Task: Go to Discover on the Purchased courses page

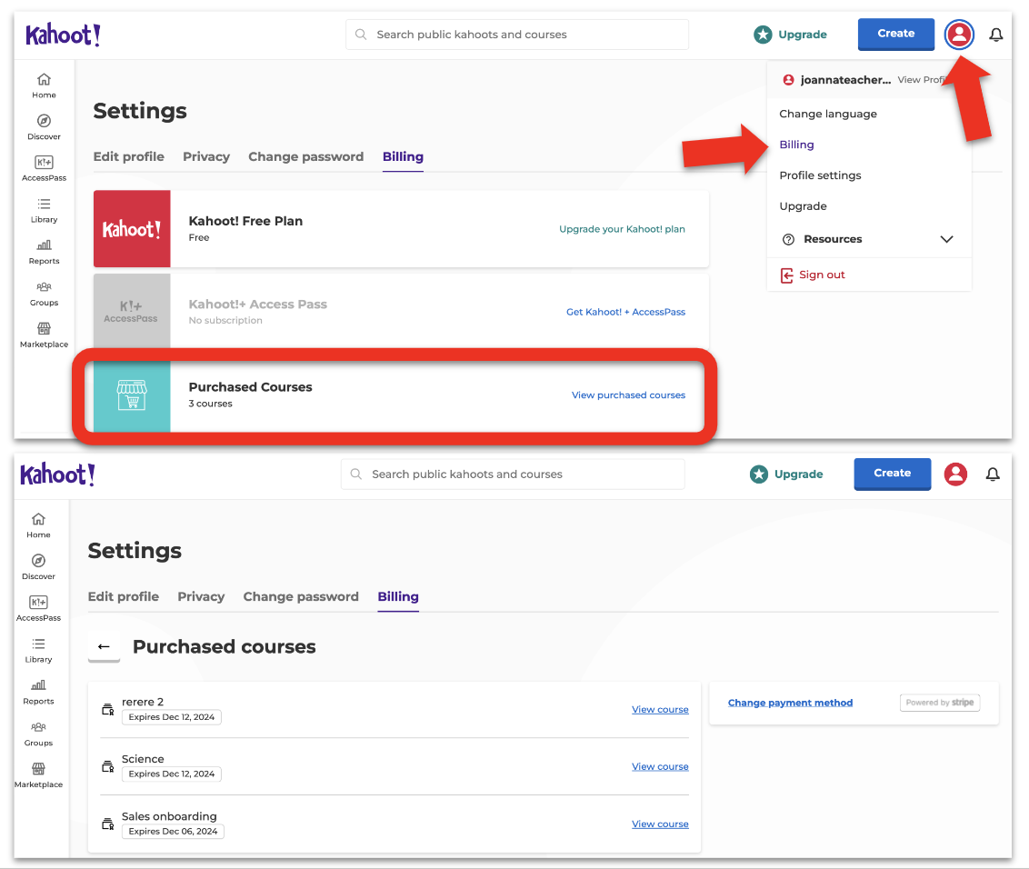Action: (x=39, y=567)
